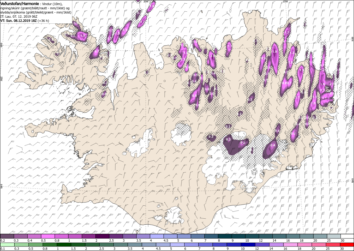Pick the deep blue 10 swatch in bottom legend

point(248,245)
